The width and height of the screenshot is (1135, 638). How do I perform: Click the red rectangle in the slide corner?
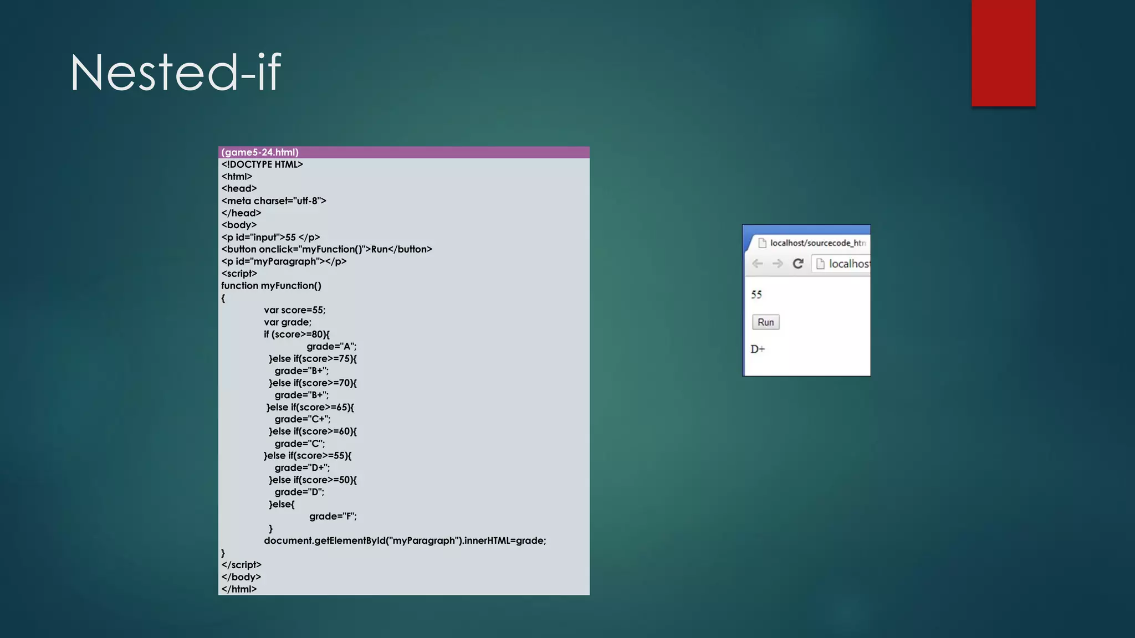click(x=1003, y=53)
